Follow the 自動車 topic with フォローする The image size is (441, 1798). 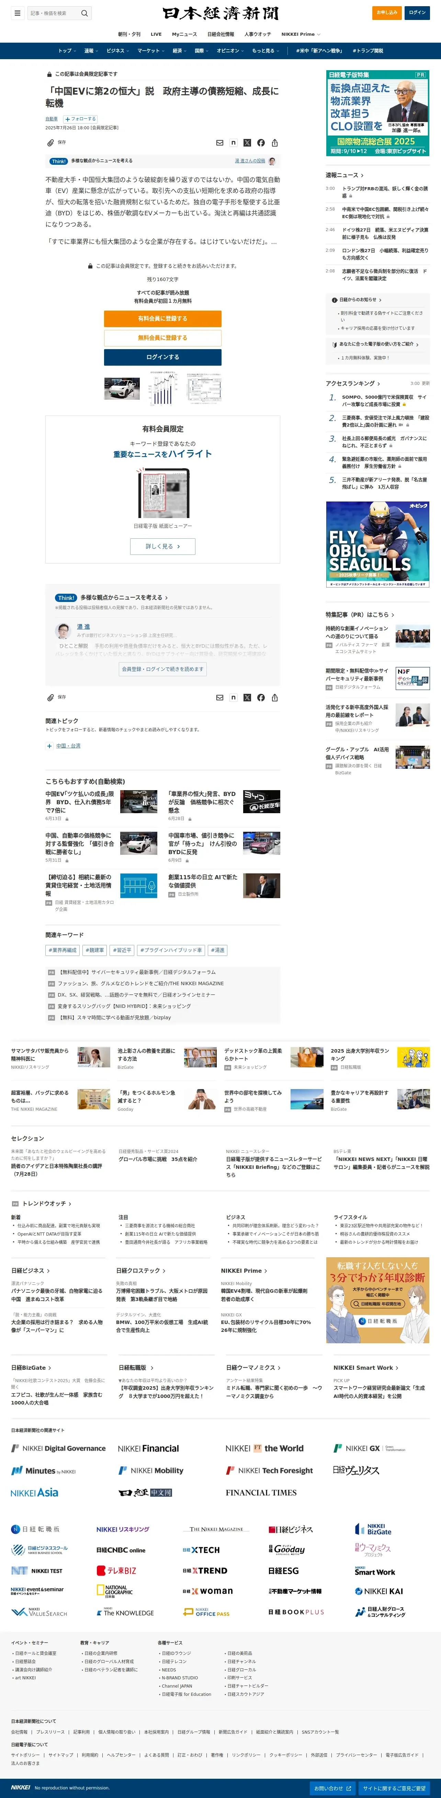tap(80, 119)
